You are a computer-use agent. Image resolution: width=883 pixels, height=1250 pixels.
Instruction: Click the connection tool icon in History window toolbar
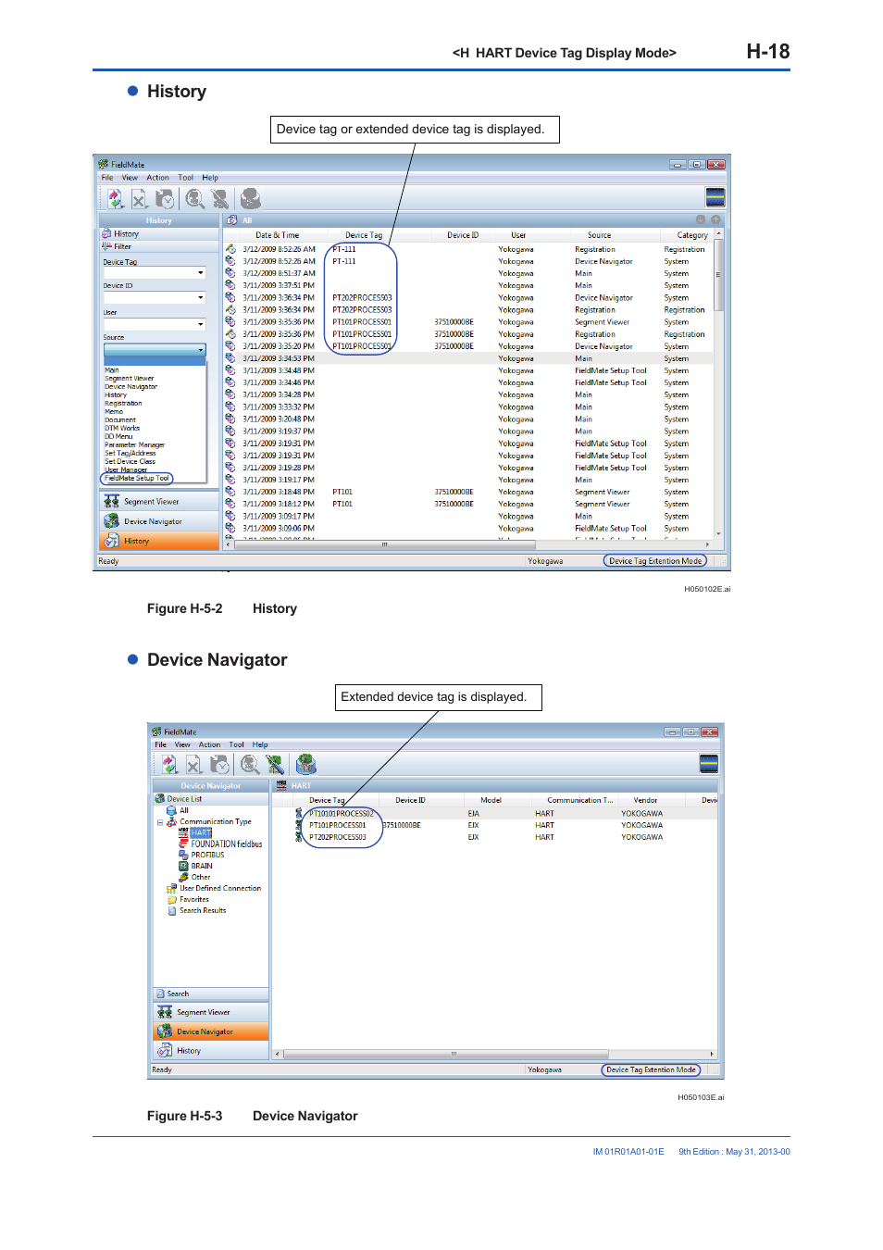pos(219,198)
